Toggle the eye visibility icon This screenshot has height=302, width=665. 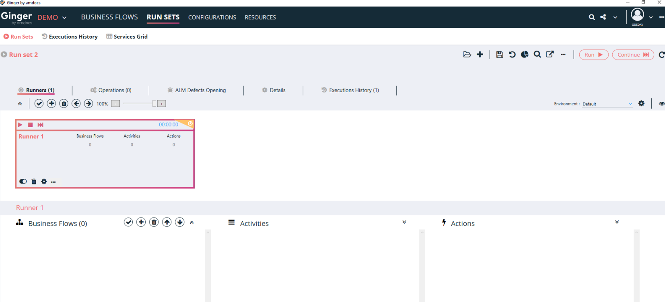point(661,104)
